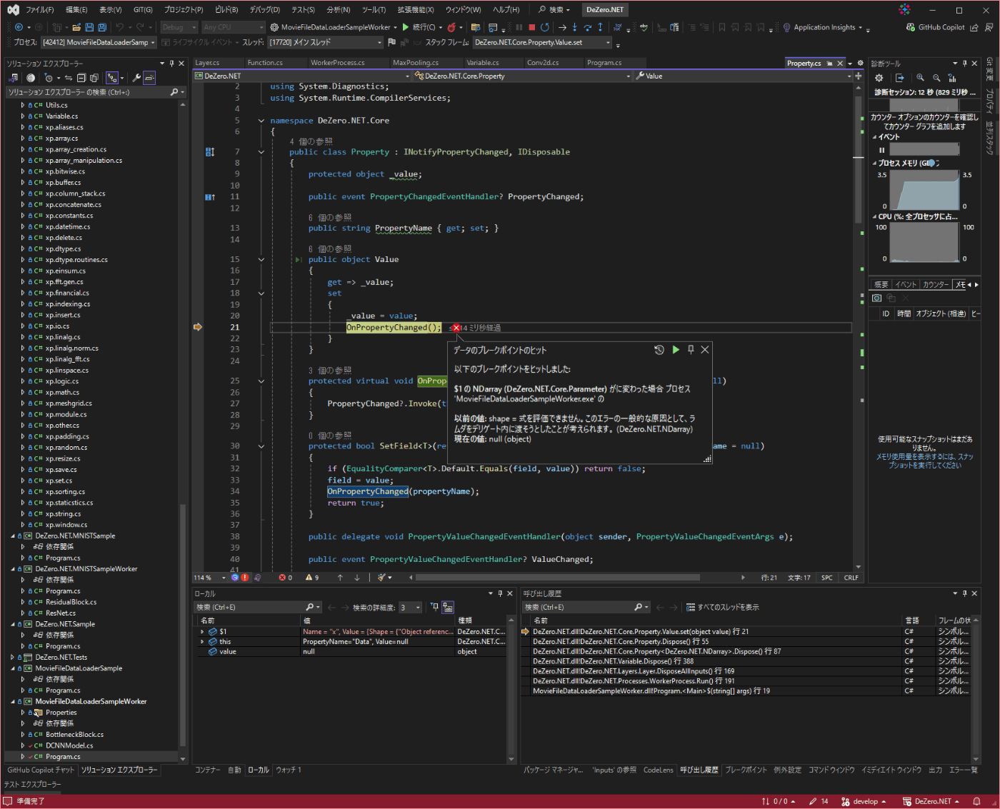This screenshot has height=809, width=1000.
Task: Restart the debug session
Action: (545, 27)
